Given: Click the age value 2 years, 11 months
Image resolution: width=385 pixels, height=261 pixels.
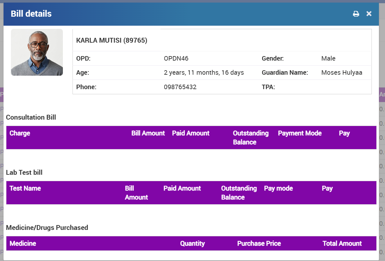Looking at the screenshot, I should pos(204,72).
